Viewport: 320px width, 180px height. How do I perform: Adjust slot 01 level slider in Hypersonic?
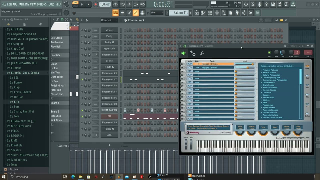[245, 64]
